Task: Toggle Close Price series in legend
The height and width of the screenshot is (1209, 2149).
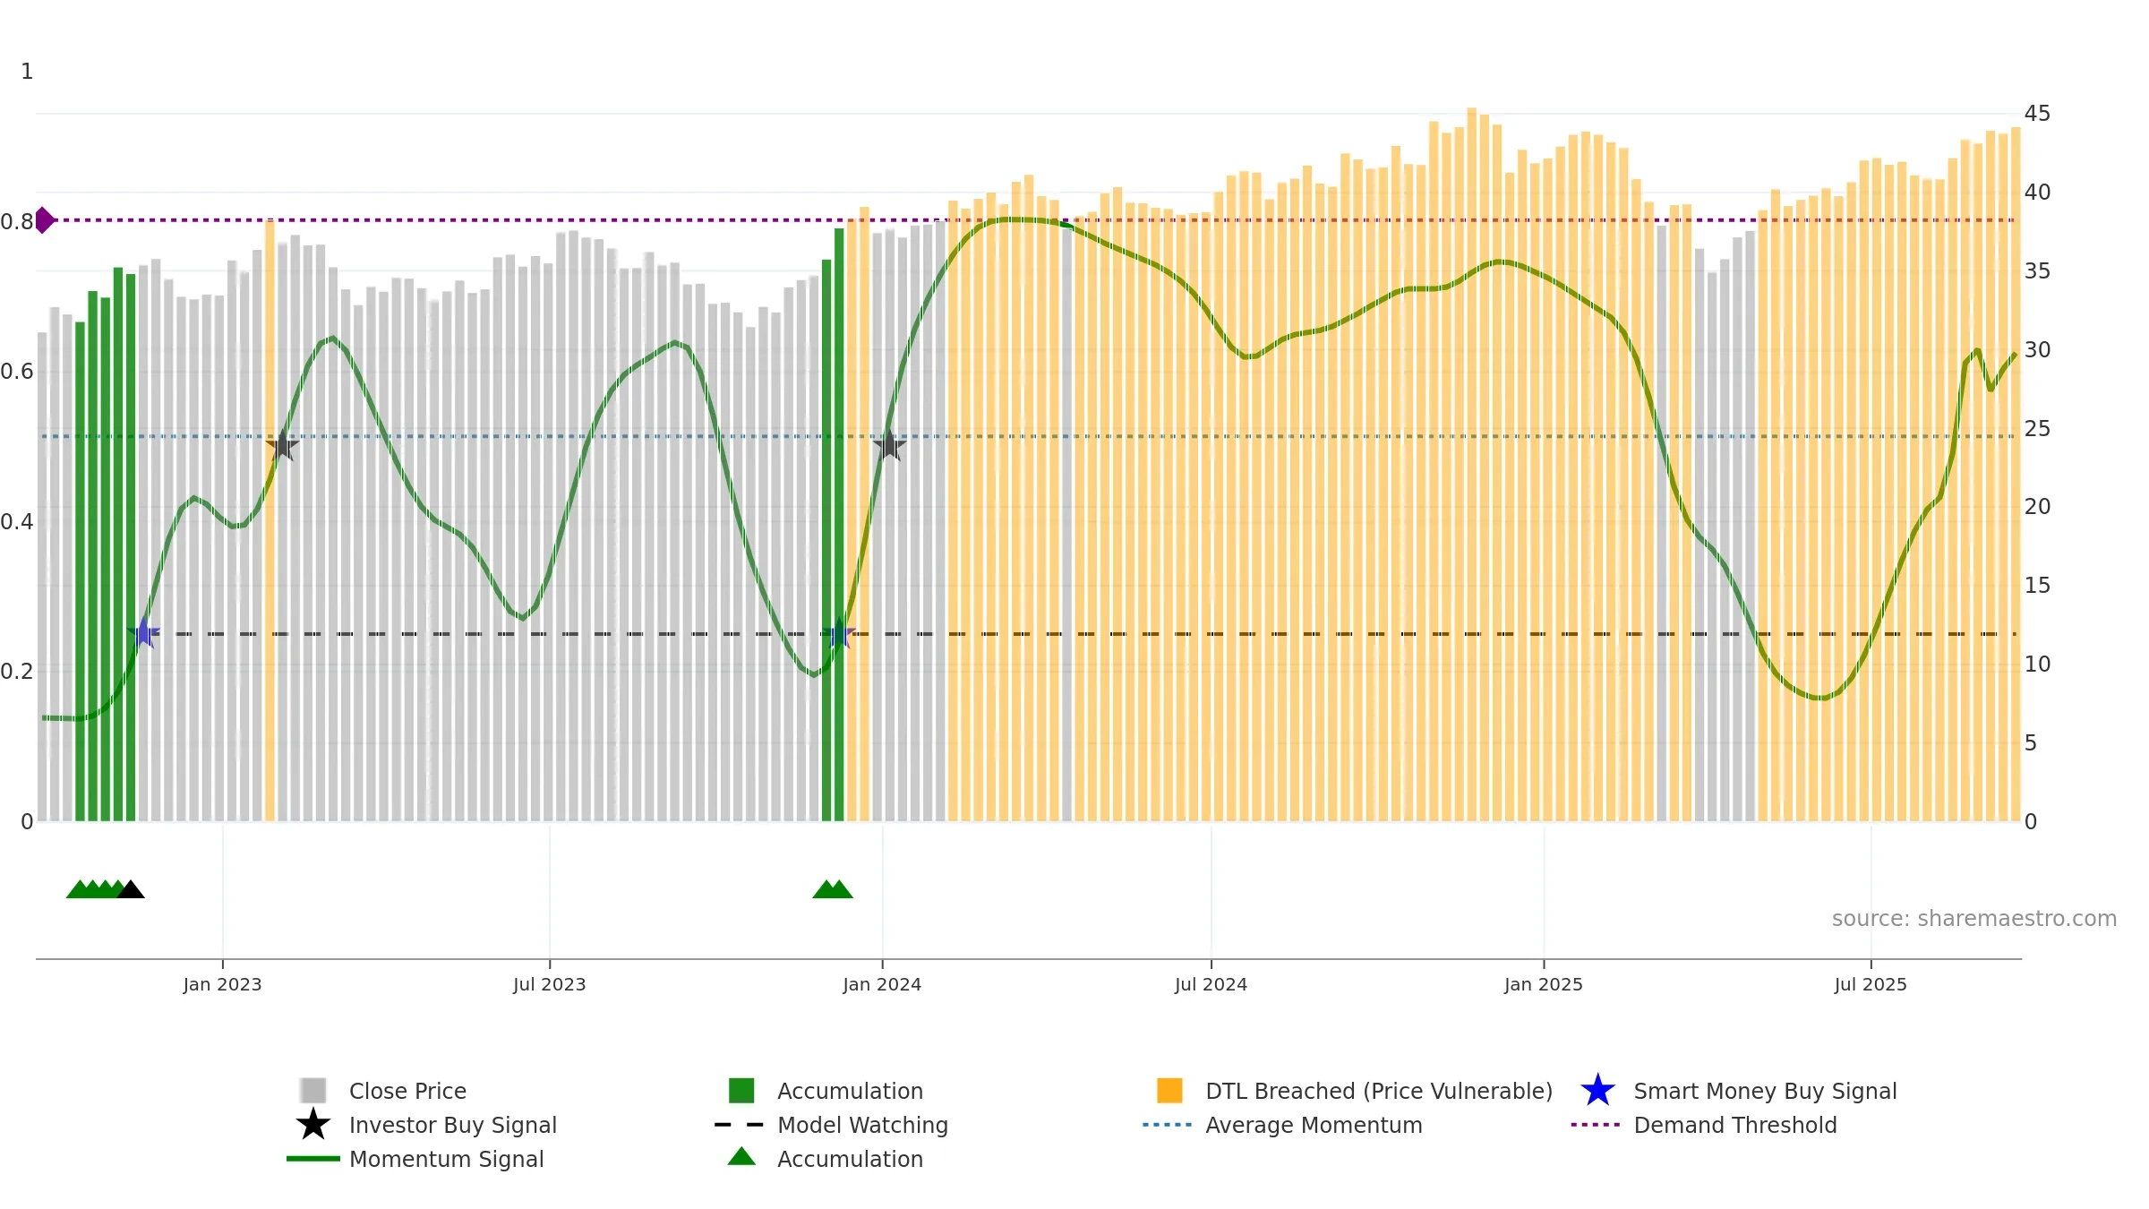Action: click(x=407, y=1091)
